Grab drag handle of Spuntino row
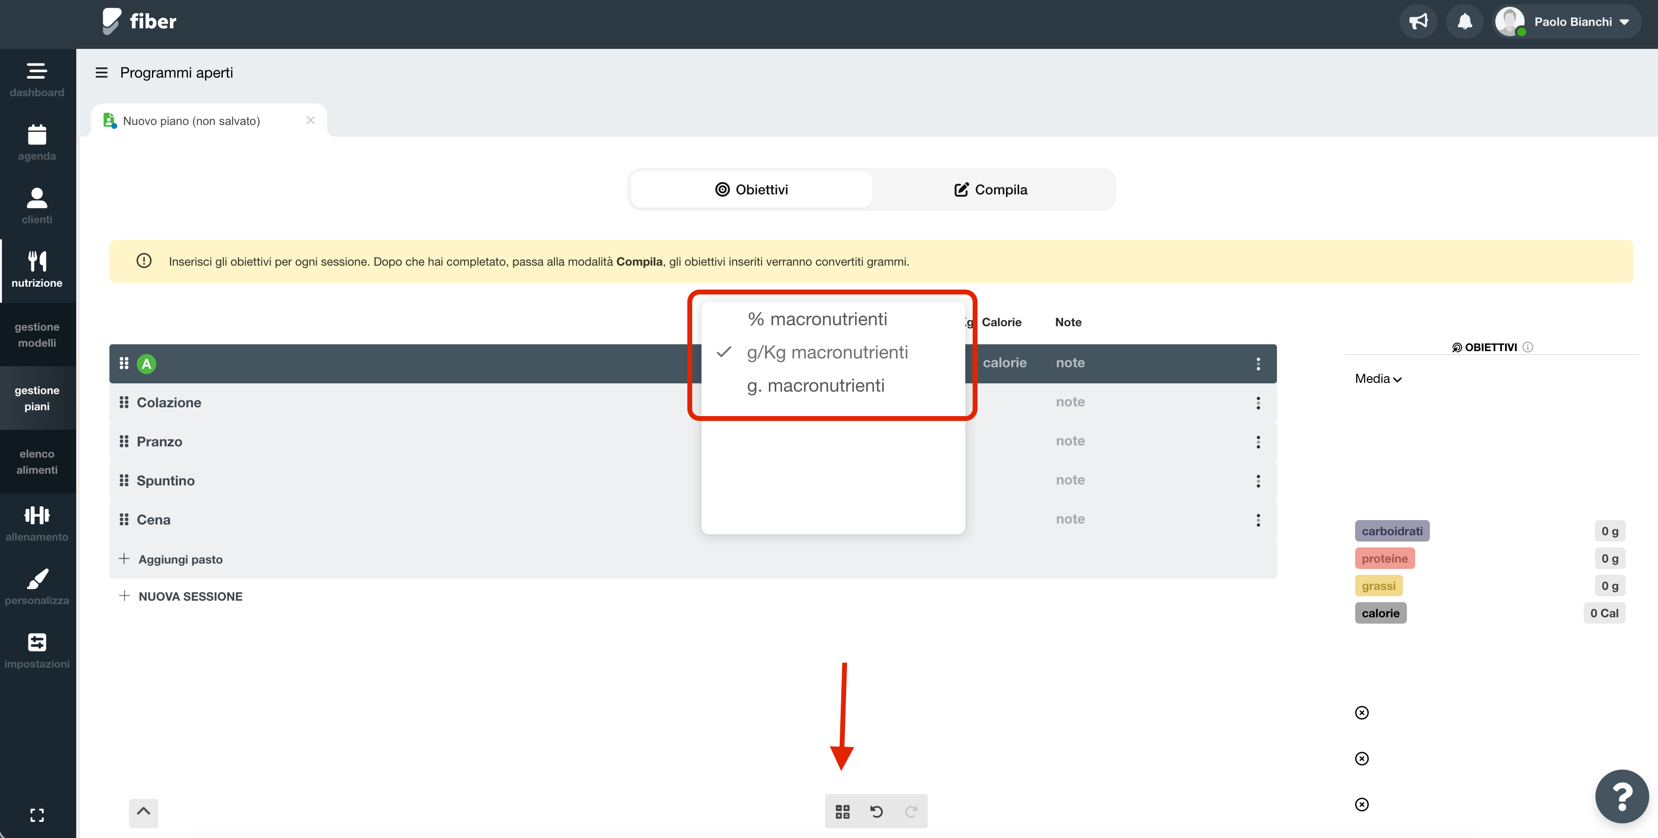Screen dimensions: 1658x838 pos(124,481)
